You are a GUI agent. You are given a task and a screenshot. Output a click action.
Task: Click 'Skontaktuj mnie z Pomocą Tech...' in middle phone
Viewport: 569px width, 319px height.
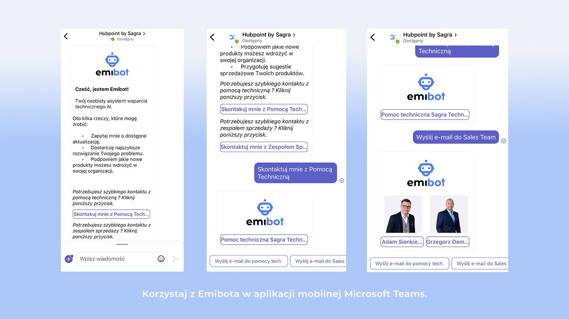tap(264, 109)
